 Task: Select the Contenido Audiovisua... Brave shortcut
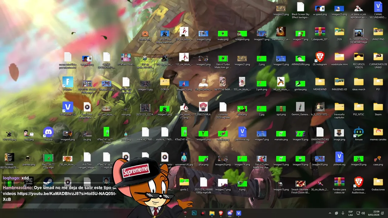click(x=359, y=186)
